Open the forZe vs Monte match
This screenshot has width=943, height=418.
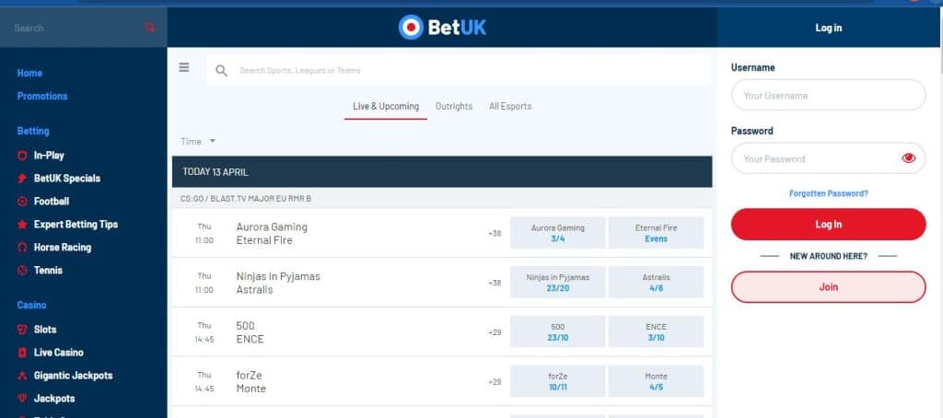click(x=250, y=381)
